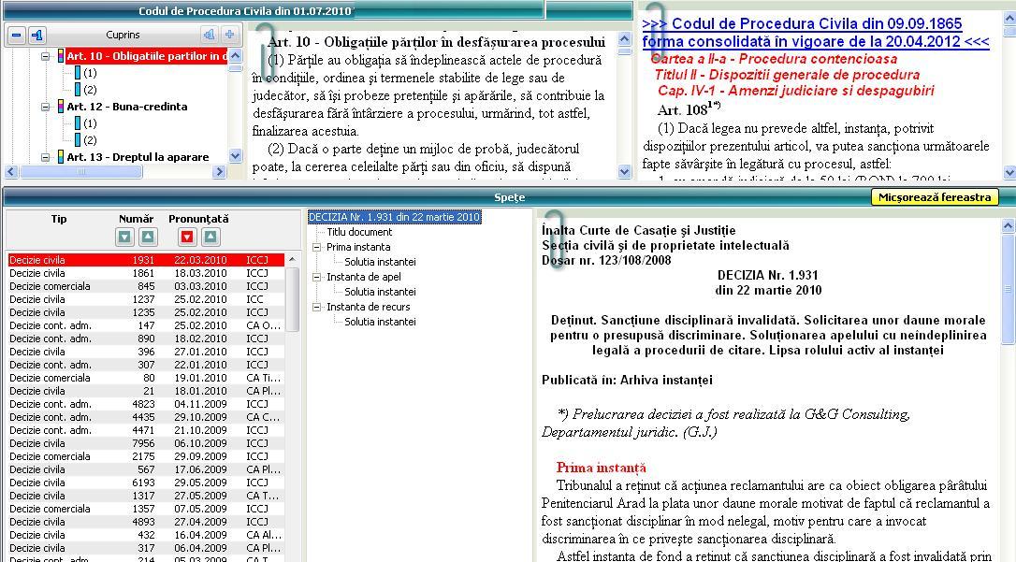Click the Micșorează fereastra button

(935, 197)
